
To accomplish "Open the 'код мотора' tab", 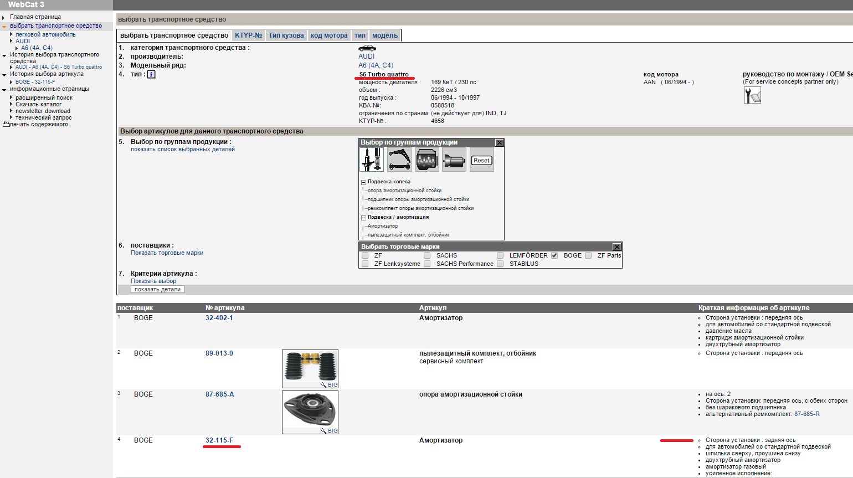I will pyautogui.click(x=329, y=35).
